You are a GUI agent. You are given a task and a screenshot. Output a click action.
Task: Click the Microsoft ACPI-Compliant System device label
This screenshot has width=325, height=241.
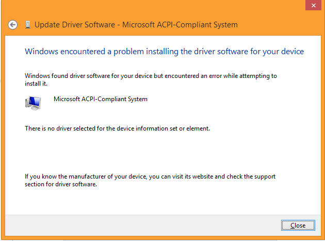click(101, 99)
